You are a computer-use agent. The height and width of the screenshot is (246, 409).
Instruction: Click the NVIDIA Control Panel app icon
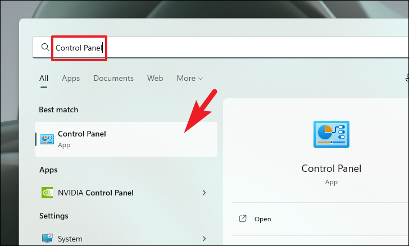47,193
